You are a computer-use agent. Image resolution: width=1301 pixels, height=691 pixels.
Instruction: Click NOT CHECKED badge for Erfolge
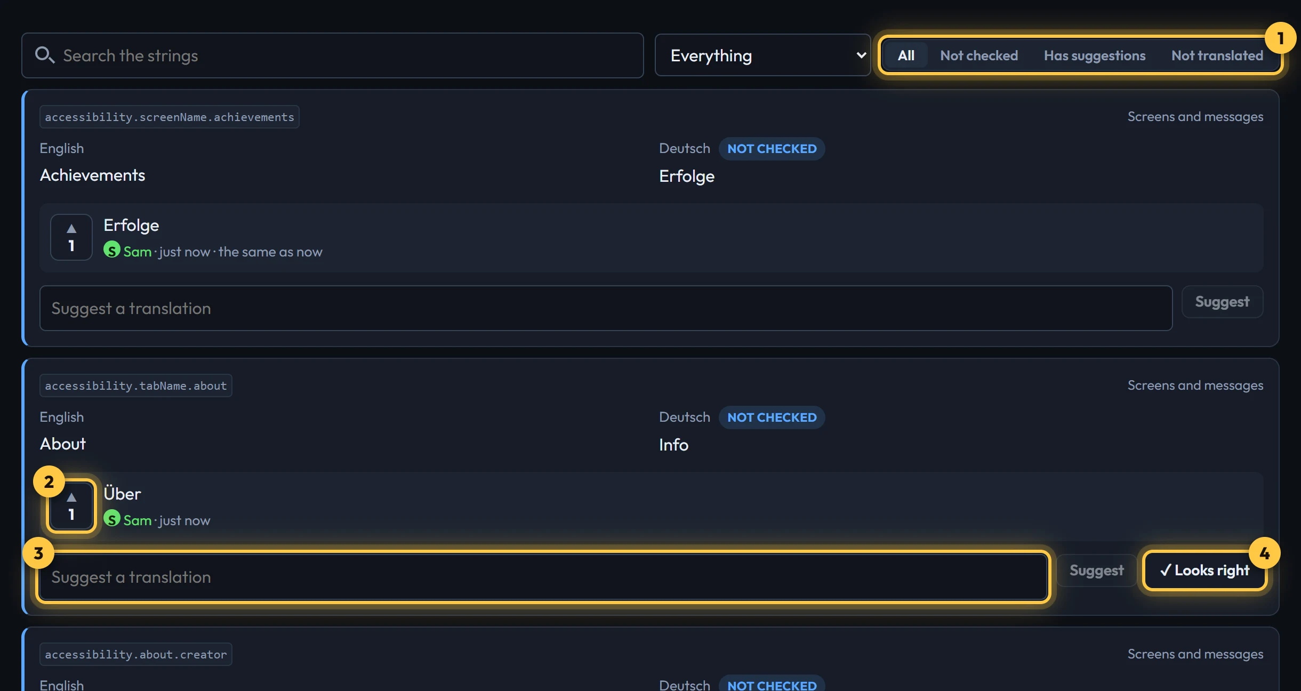point(772,149)
